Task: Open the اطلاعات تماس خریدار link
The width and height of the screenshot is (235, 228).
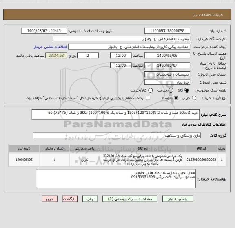Action: (x=50, y=47)
